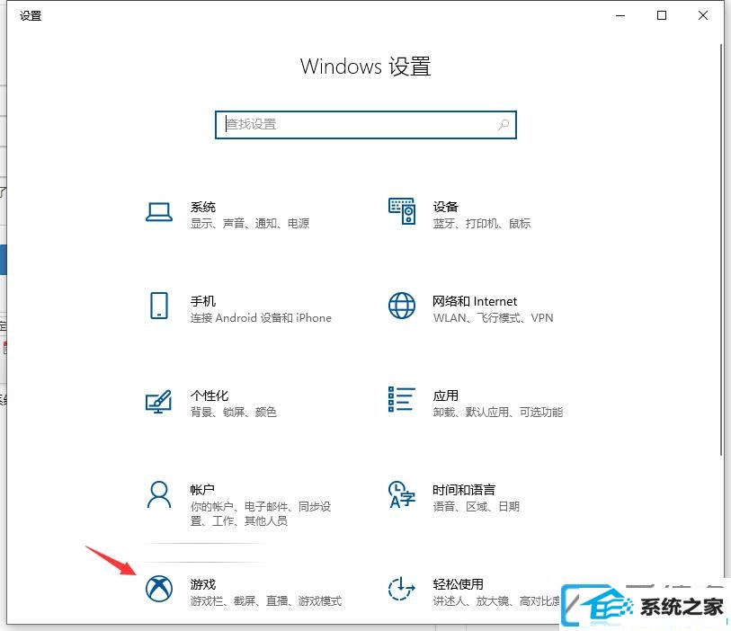This screenshot has height=631, width=731.
Task: Select the 设备 settings title
Action: click(x=446, y=207)
